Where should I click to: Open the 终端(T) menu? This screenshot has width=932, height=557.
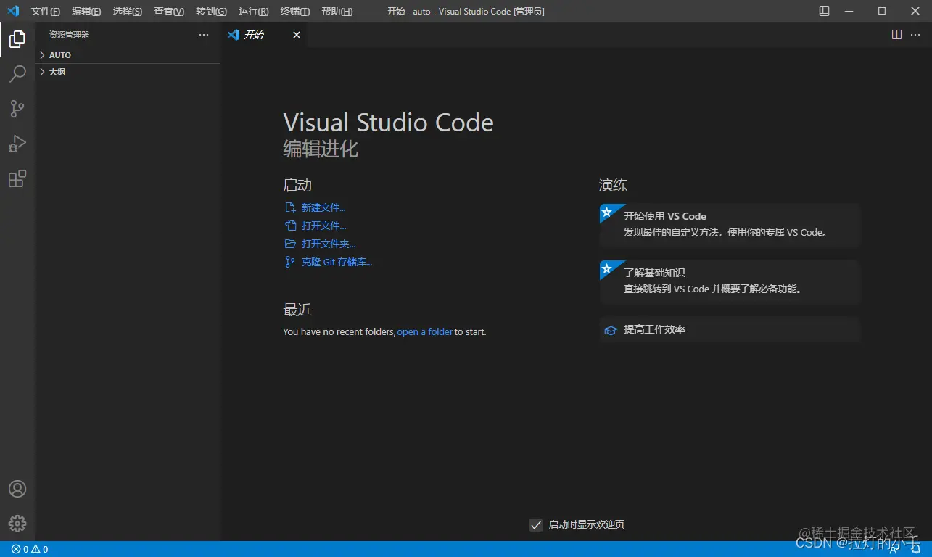[x=294, y=11]
